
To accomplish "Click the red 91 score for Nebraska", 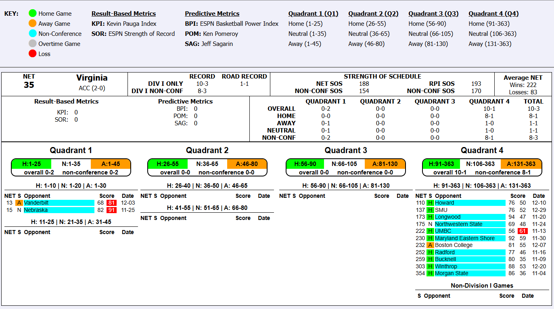I will click(111, 210).
